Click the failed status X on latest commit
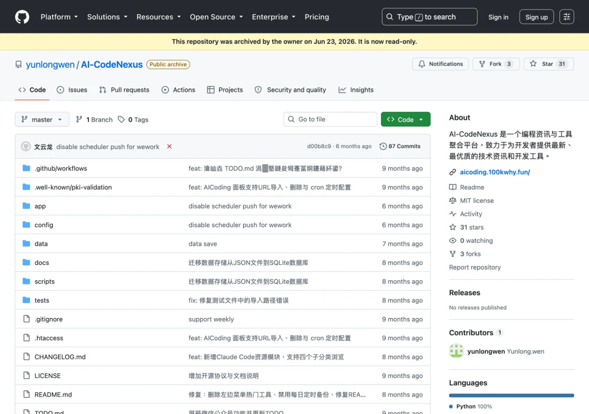The height and width of the screenshot is (414, 589). (x=169, y=147)
